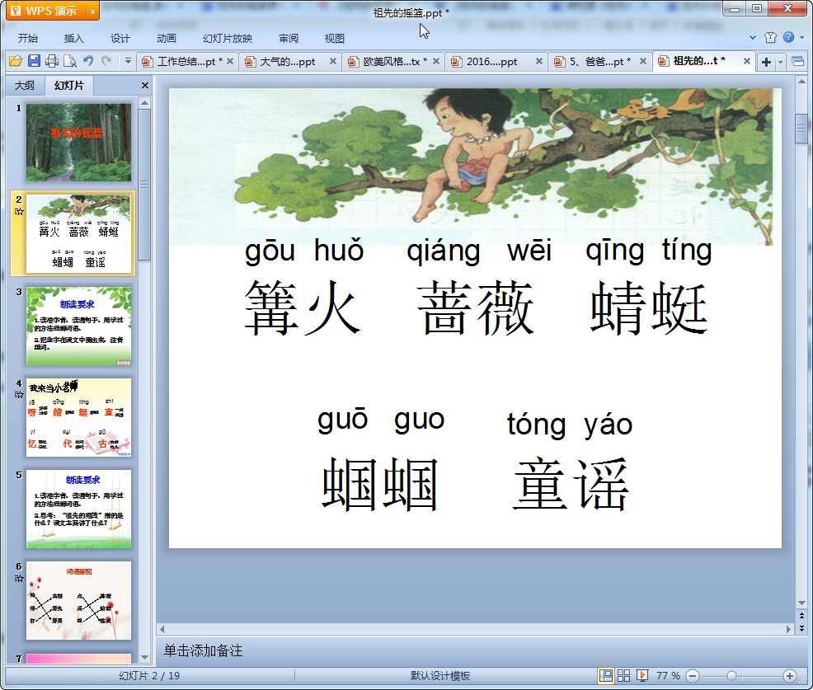Open the 插入 menu tab
The image size is (813, 690).
tap(73, 39)
